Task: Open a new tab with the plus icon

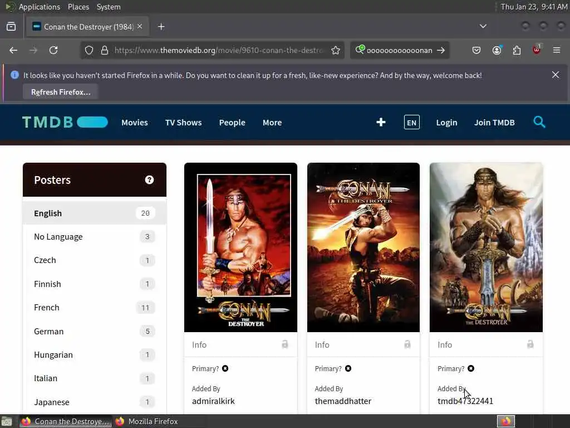Action: (161, 27)
